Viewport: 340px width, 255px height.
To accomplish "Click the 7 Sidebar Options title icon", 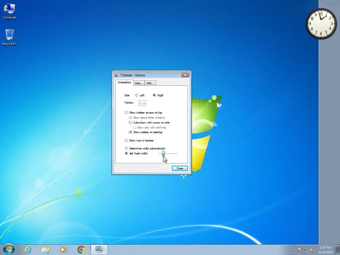I will pyautogui.click(x=117, y=75).
